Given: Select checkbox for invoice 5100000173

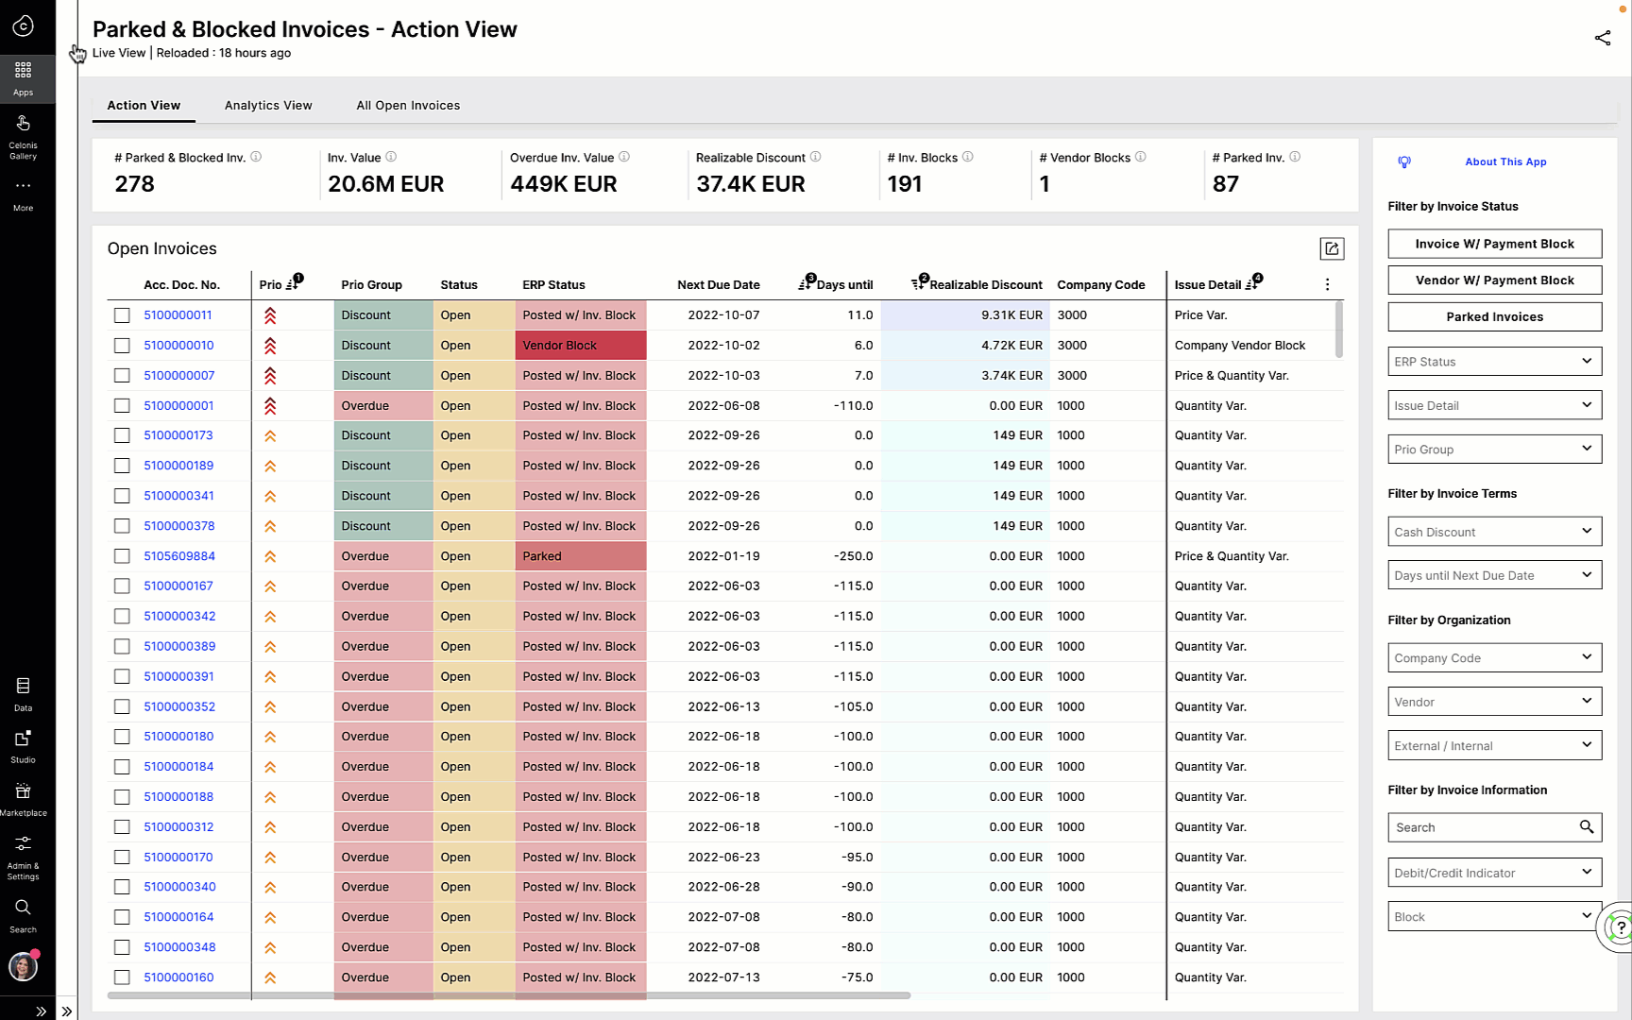Looking at the screenshot, I should (122, 435).
